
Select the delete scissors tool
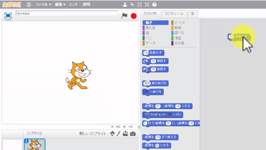(132, 5)
